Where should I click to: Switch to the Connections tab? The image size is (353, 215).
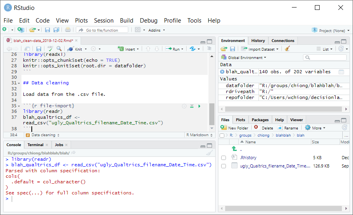pyautogui.click(x=283, y=41)
